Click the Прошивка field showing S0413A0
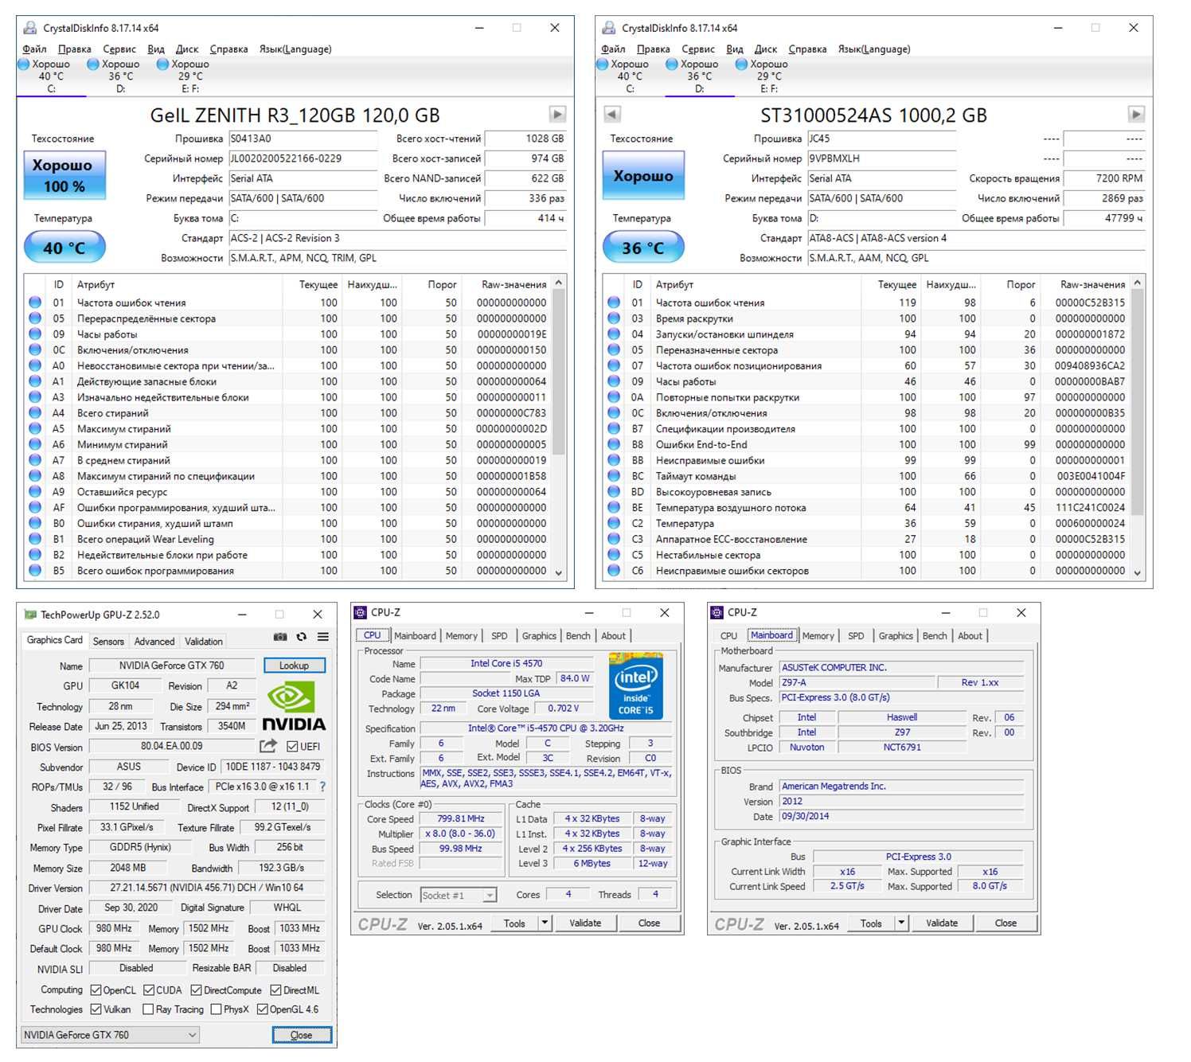Image resolution: width=1191 pixels, height=1062 pixels. click(x=303, y=139)
